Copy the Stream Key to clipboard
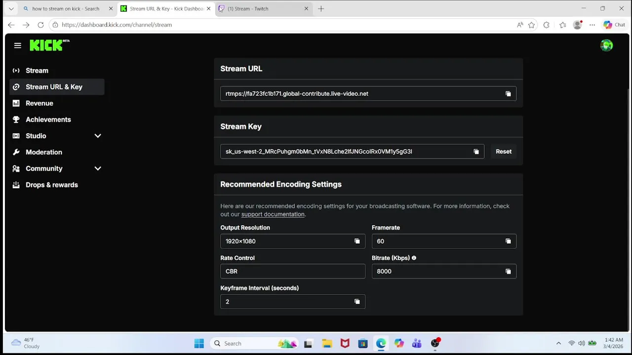This screenshot has width=632, height=355. click(476, 151)
